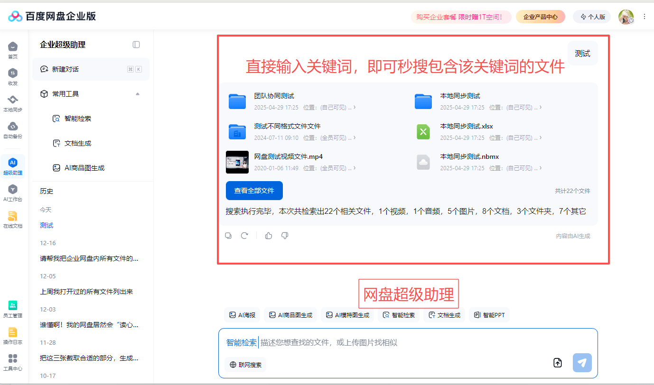Open 本地同步 in the left sidebar
The width and height of the screenshot is (654, 385).
pyautogui.click(x=13, y=103)
